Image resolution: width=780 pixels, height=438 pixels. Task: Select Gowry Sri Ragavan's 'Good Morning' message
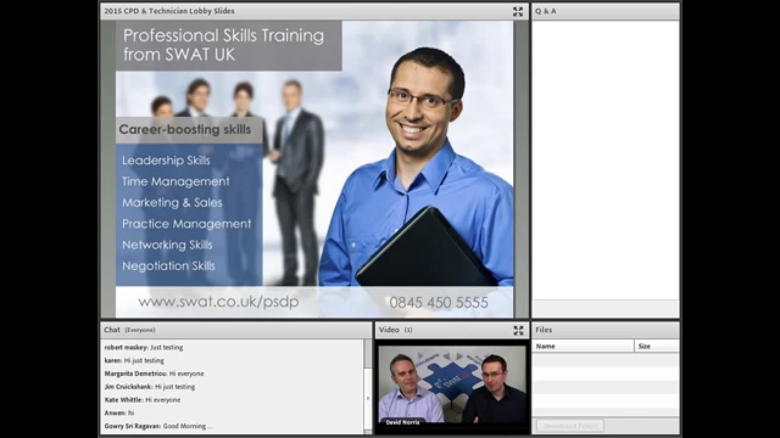coord(159,426)
